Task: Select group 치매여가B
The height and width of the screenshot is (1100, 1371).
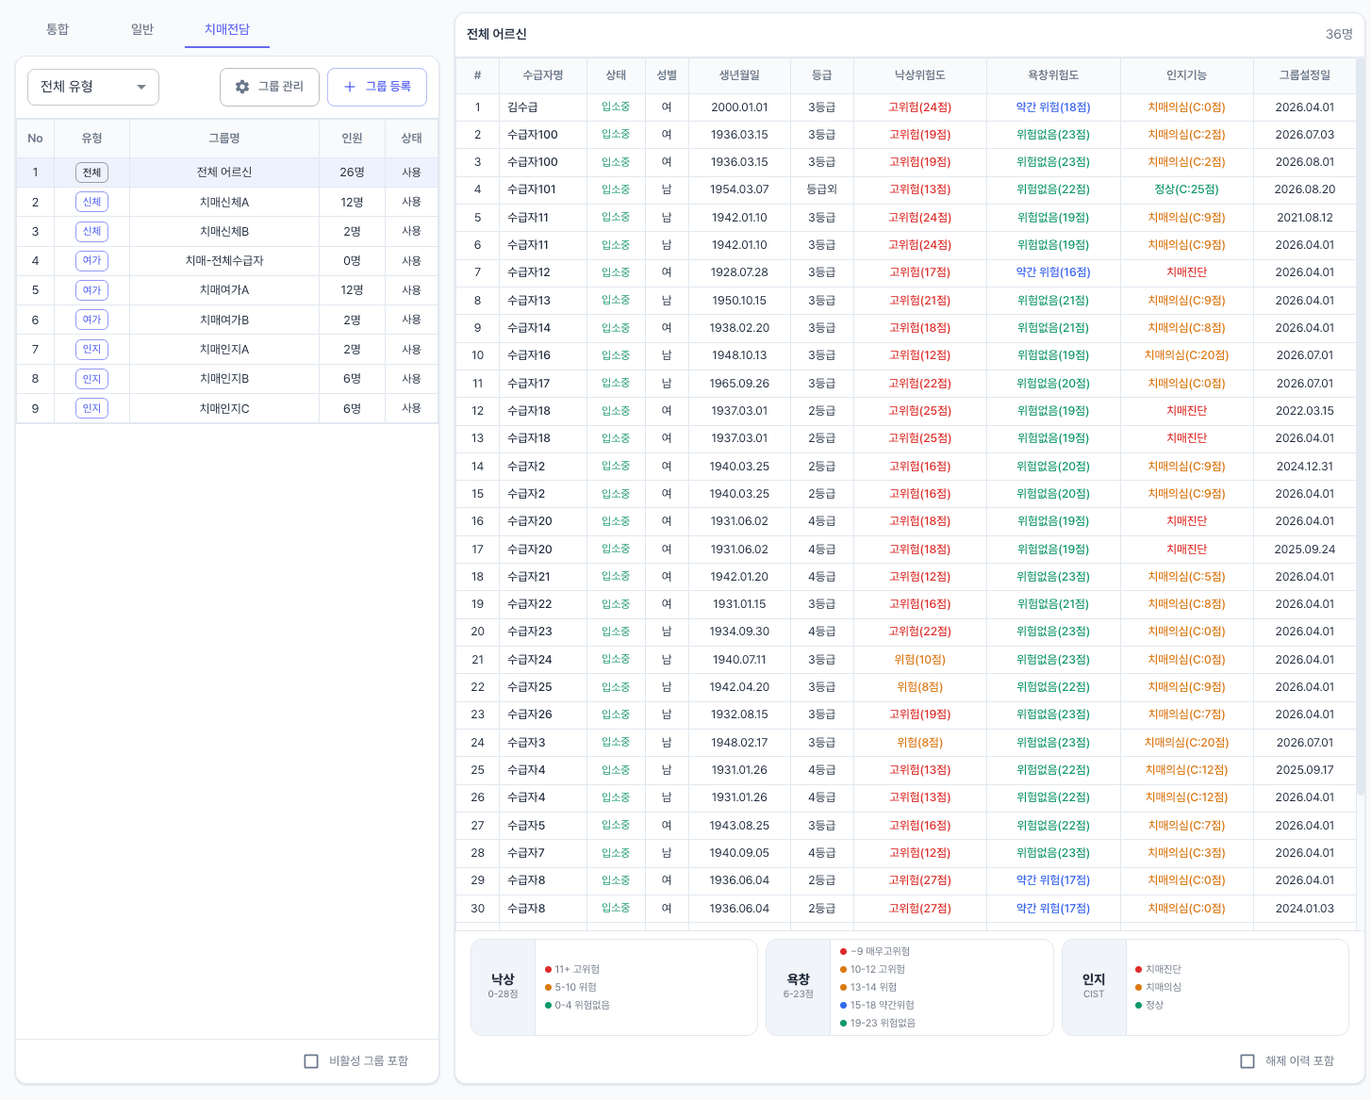Action: click(227, 320)
